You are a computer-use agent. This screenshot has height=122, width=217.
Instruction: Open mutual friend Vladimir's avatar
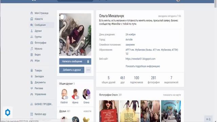[x=64, y=94]
